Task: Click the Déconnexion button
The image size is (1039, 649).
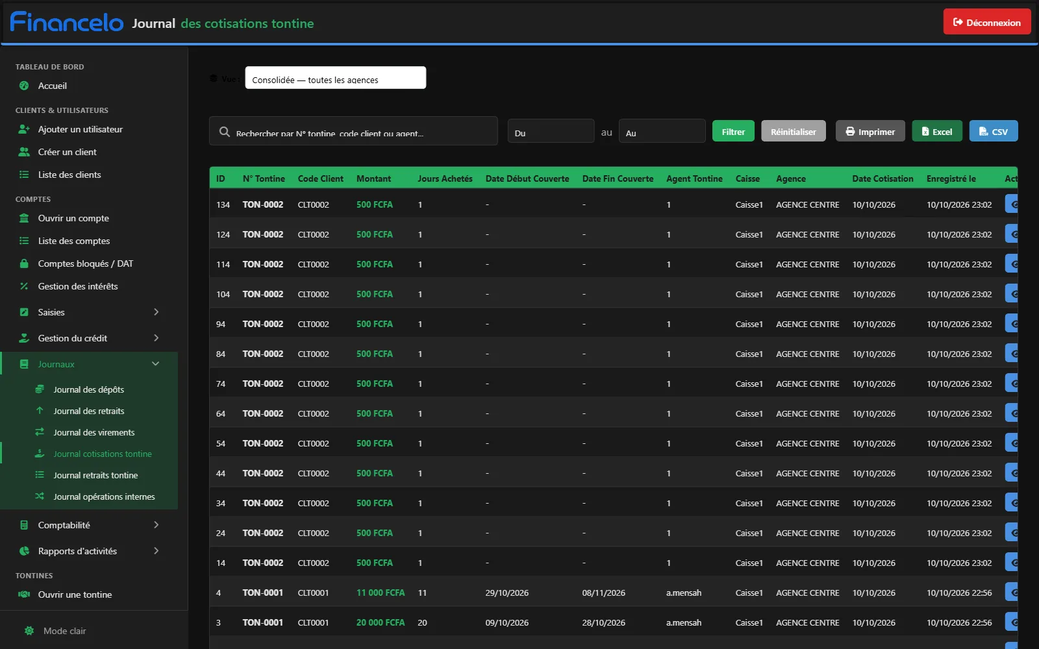Action: pyautogui.click(x=987, y=21)
